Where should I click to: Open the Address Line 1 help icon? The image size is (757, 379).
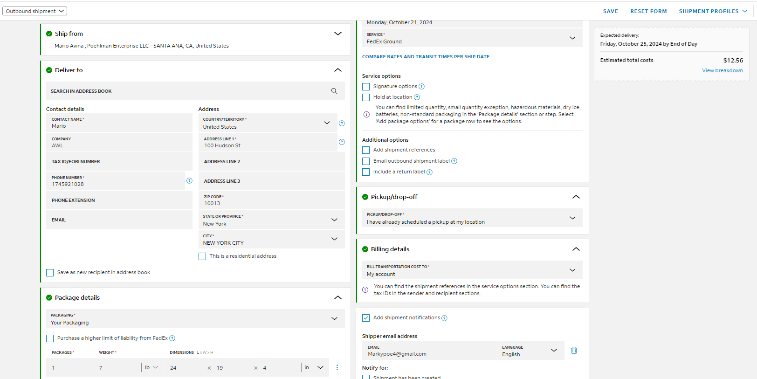tap(342, 142)
